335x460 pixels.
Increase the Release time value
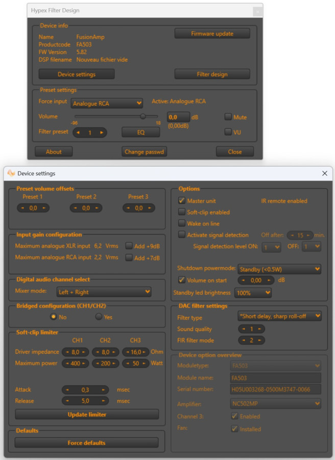103,401
